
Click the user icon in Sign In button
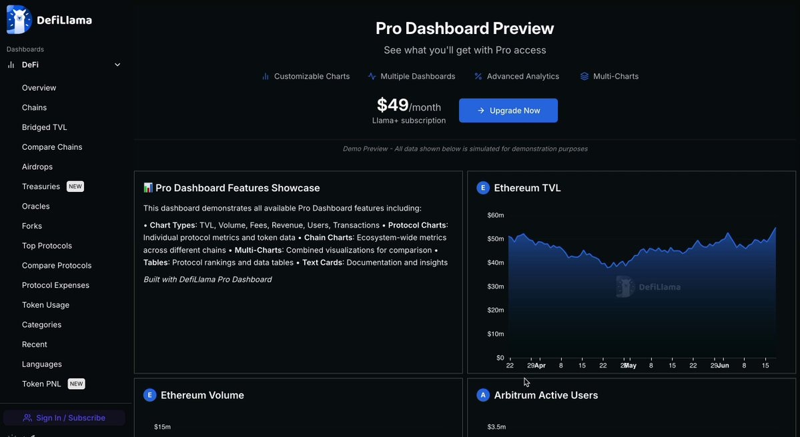pos(27,418)
